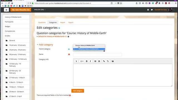The image size is (178, 100).
Task: Click the Pocket save icon
Action: pyautogui.click(x=118, y=3)
